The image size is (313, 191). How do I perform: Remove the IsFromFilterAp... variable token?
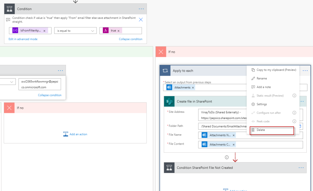44,31
